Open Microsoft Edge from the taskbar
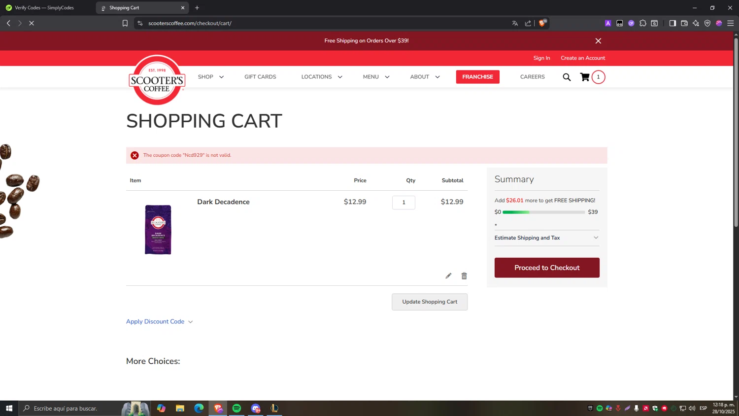 199,408
